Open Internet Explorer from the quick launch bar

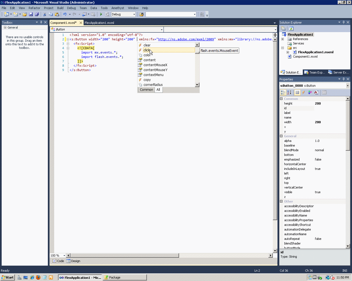32,277
